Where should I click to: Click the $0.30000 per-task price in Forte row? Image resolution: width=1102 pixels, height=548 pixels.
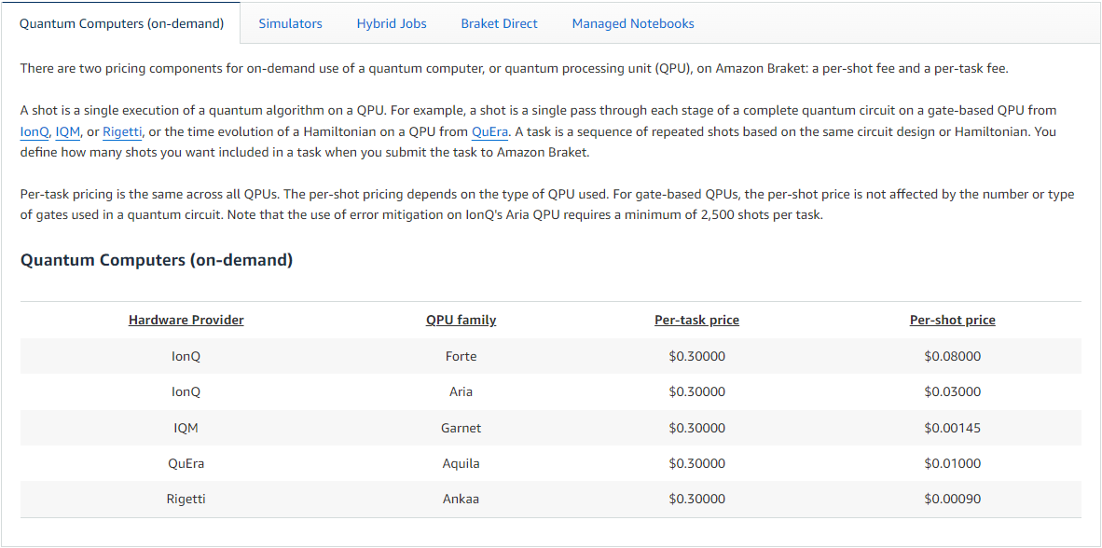[x=696, y=356]
